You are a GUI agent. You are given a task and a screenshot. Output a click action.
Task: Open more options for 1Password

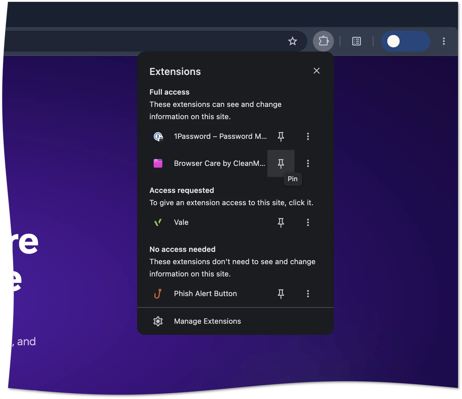308,136
